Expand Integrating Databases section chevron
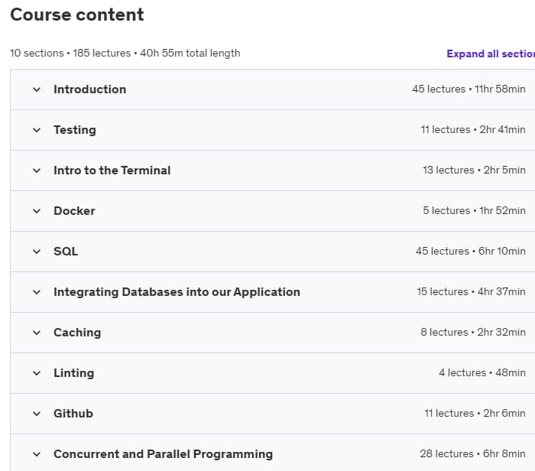 pos(37,292)
